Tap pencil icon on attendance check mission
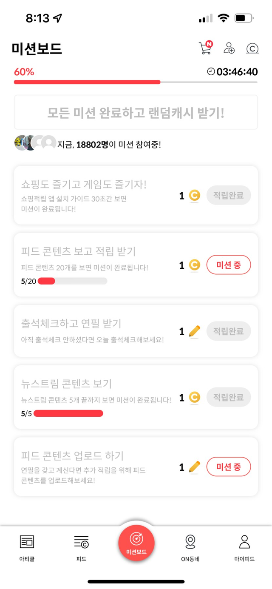This screenshot has width=272, height=589. 194,331
